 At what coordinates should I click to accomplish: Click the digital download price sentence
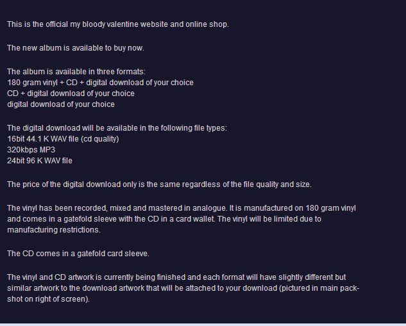(x=159, y=184)
